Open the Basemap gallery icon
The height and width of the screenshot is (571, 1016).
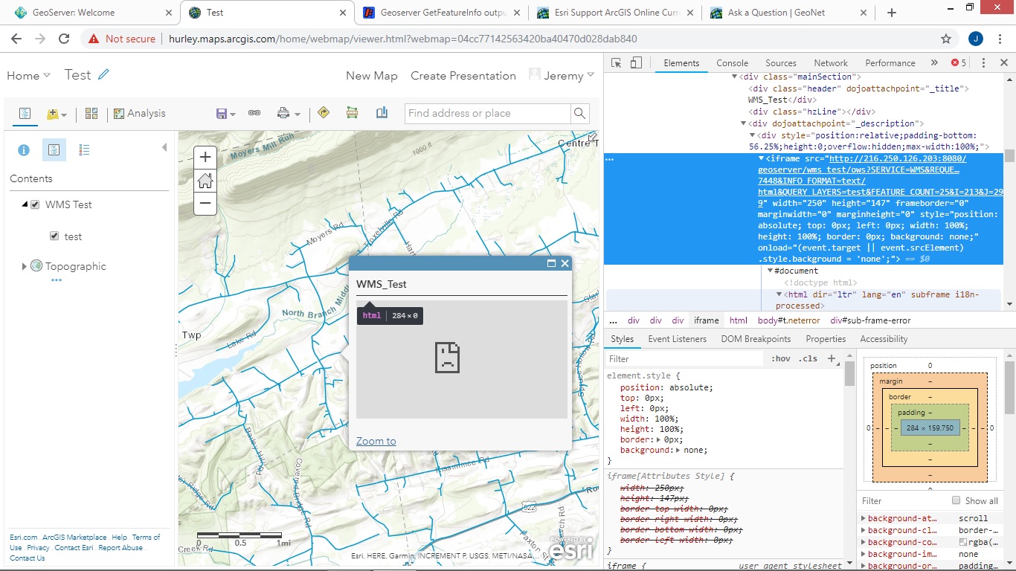pos(91,114)
